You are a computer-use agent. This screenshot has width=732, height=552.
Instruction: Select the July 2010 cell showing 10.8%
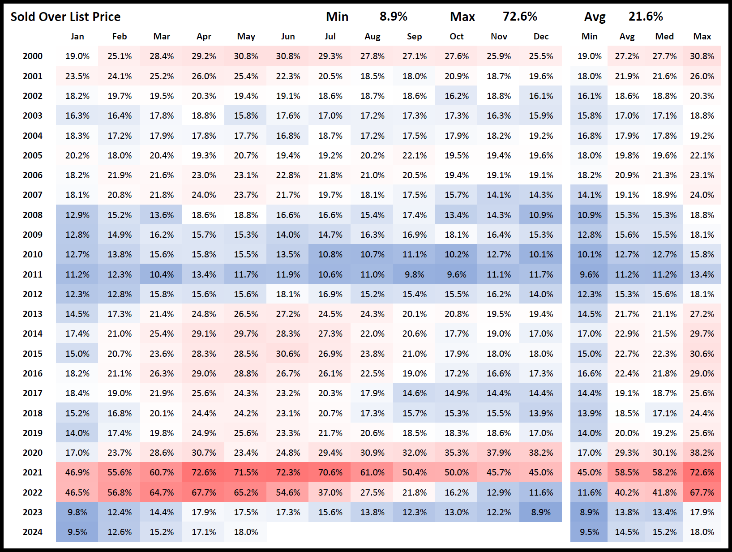(x=330, y=254)
